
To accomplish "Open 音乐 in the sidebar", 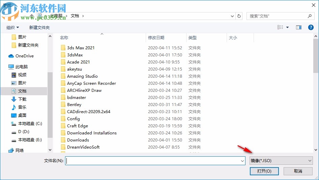I will click(19, 107).
